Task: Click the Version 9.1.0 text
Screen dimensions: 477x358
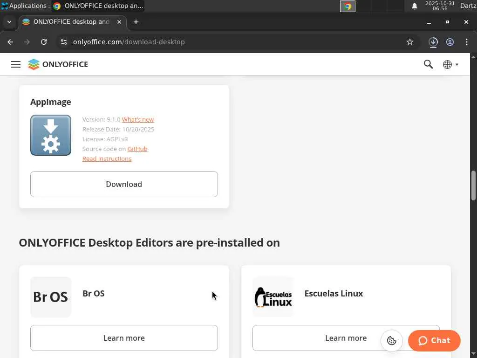Action: 101,120
